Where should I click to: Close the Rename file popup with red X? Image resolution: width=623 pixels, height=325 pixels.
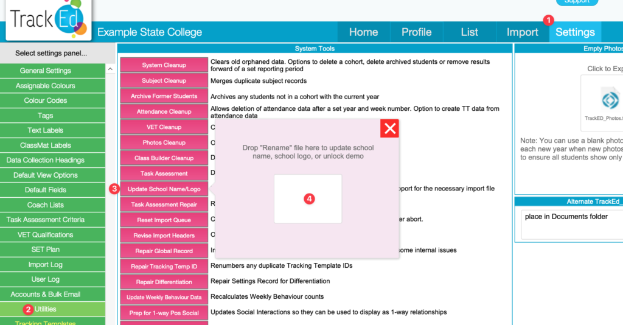pyautogui.click(x=389, y=128)
